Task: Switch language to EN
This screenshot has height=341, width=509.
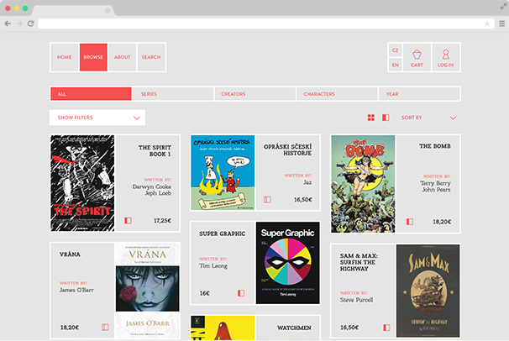Action: (x=395, y=65)
